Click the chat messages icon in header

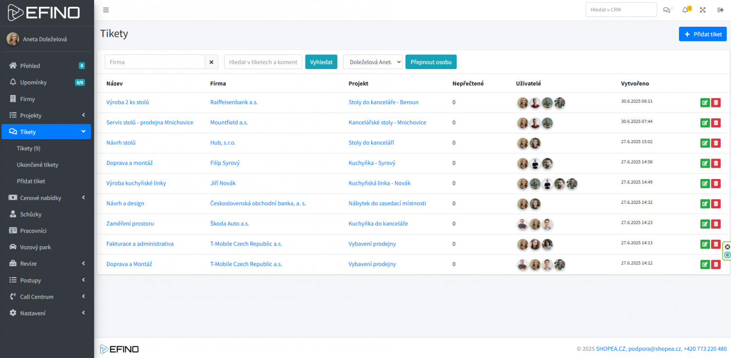click(x=667, y=10)
